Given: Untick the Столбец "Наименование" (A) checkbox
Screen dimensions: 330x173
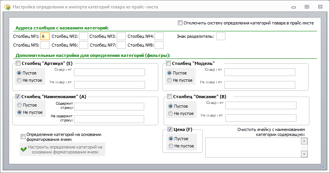Looking at the screenshot, I should pyautogui.click(x=18, y=97).
